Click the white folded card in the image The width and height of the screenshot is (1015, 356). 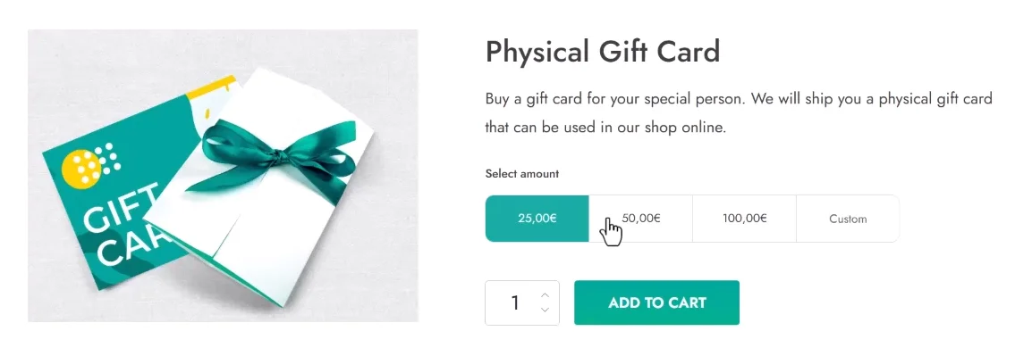259,187
